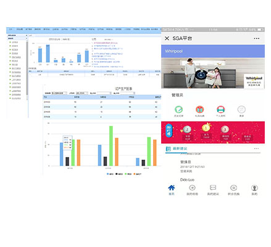Tap the battery icon in phone status bar

coord(261,30)
